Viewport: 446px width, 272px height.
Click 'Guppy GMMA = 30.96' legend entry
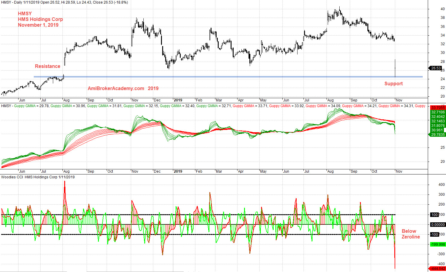[x=68, y=106]
